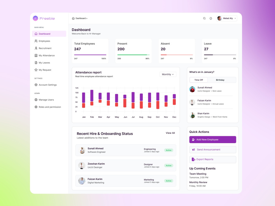275x206 pixels.
Task: Click Sunail Ahmed avatar in Time Off list
Action: click(x=192, y=89)
